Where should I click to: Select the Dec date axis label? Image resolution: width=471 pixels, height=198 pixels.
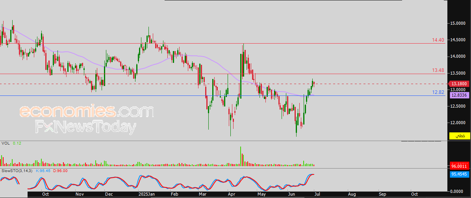tap(108, 194)
